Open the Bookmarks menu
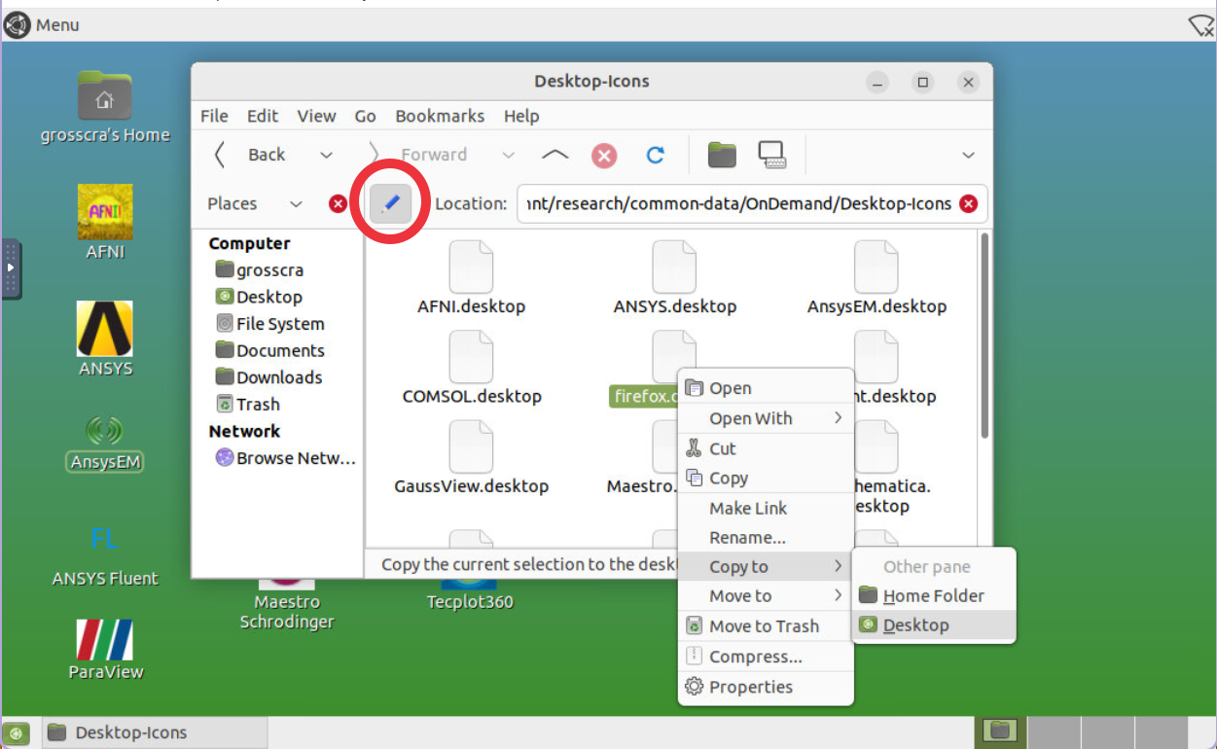This screenshot has width=1217, height=749. click(x=440, y=116)
